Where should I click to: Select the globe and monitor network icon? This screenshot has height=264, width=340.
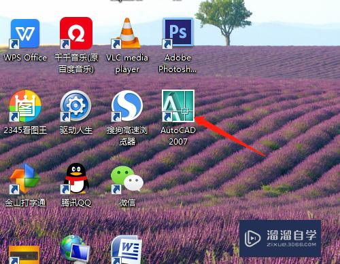click(75, 249)
